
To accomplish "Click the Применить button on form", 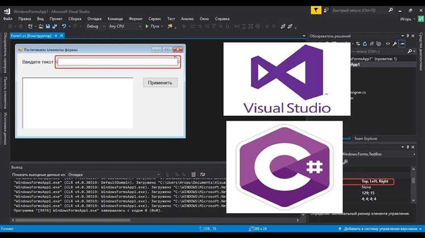I will [160, 83].
